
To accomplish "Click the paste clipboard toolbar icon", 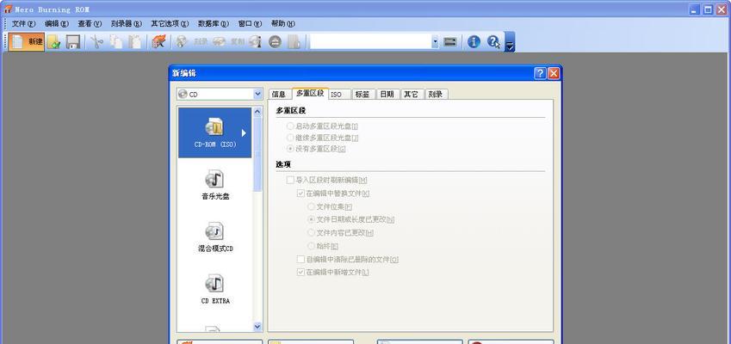I will [134, 42].
